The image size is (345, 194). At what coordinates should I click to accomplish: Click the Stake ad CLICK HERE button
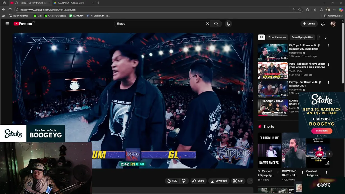click(322, 131)
